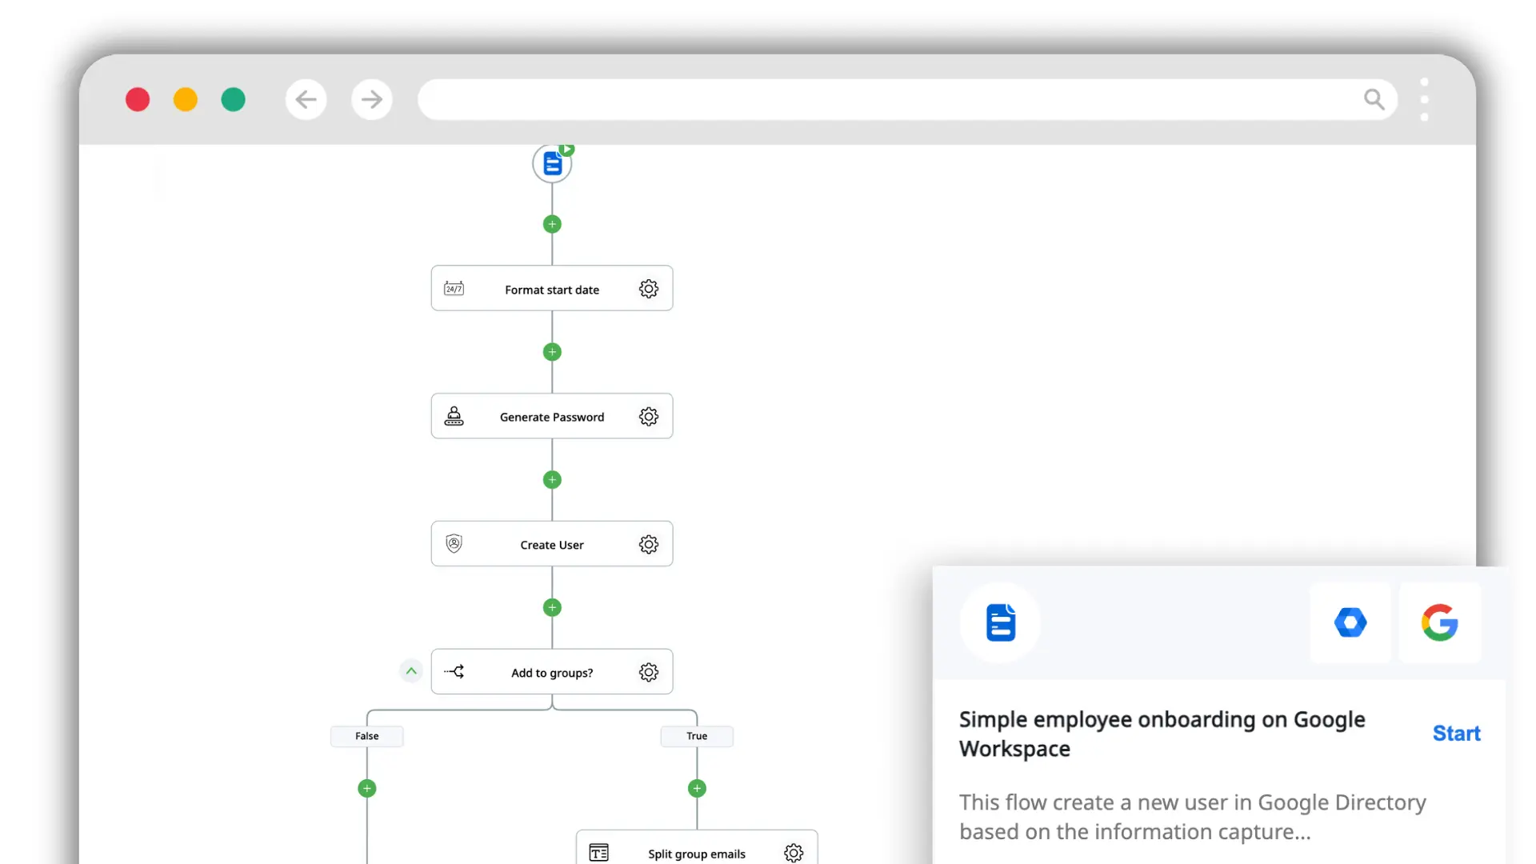
Task: Add a step after Create User node
Action: pos(552,607)
